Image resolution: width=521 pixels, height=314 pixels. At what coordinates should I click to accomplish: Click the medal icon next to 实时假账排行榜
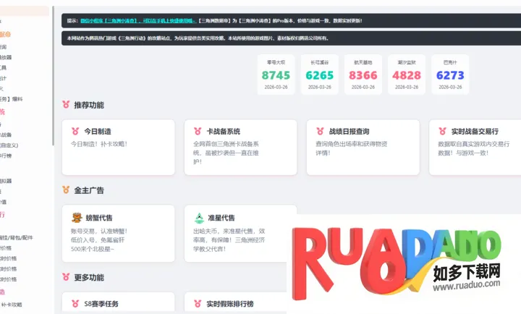coord(197,303)
